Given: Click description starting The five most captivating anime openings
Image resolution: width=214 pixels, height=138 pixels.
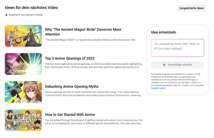Looking at the screenshot, I should [x=94, y=65].
